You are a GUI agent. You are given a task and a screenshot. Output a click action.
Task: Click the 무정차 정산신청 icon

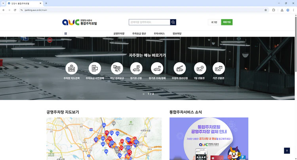pyautogui.click(x=179, y=69)
